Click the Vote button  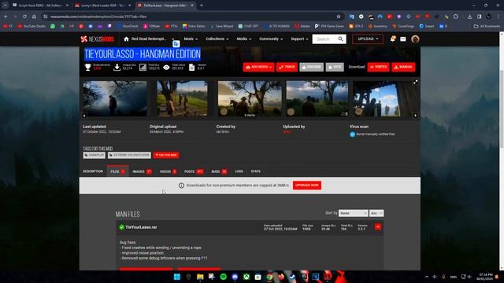335,67
